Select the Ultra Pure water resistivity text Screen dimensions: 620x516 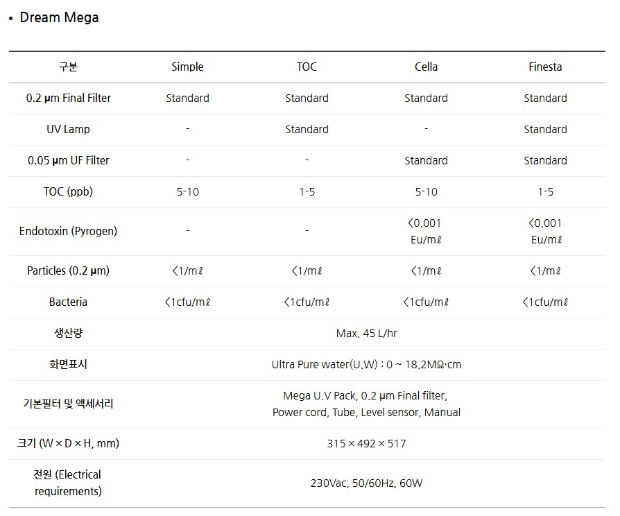366,365
